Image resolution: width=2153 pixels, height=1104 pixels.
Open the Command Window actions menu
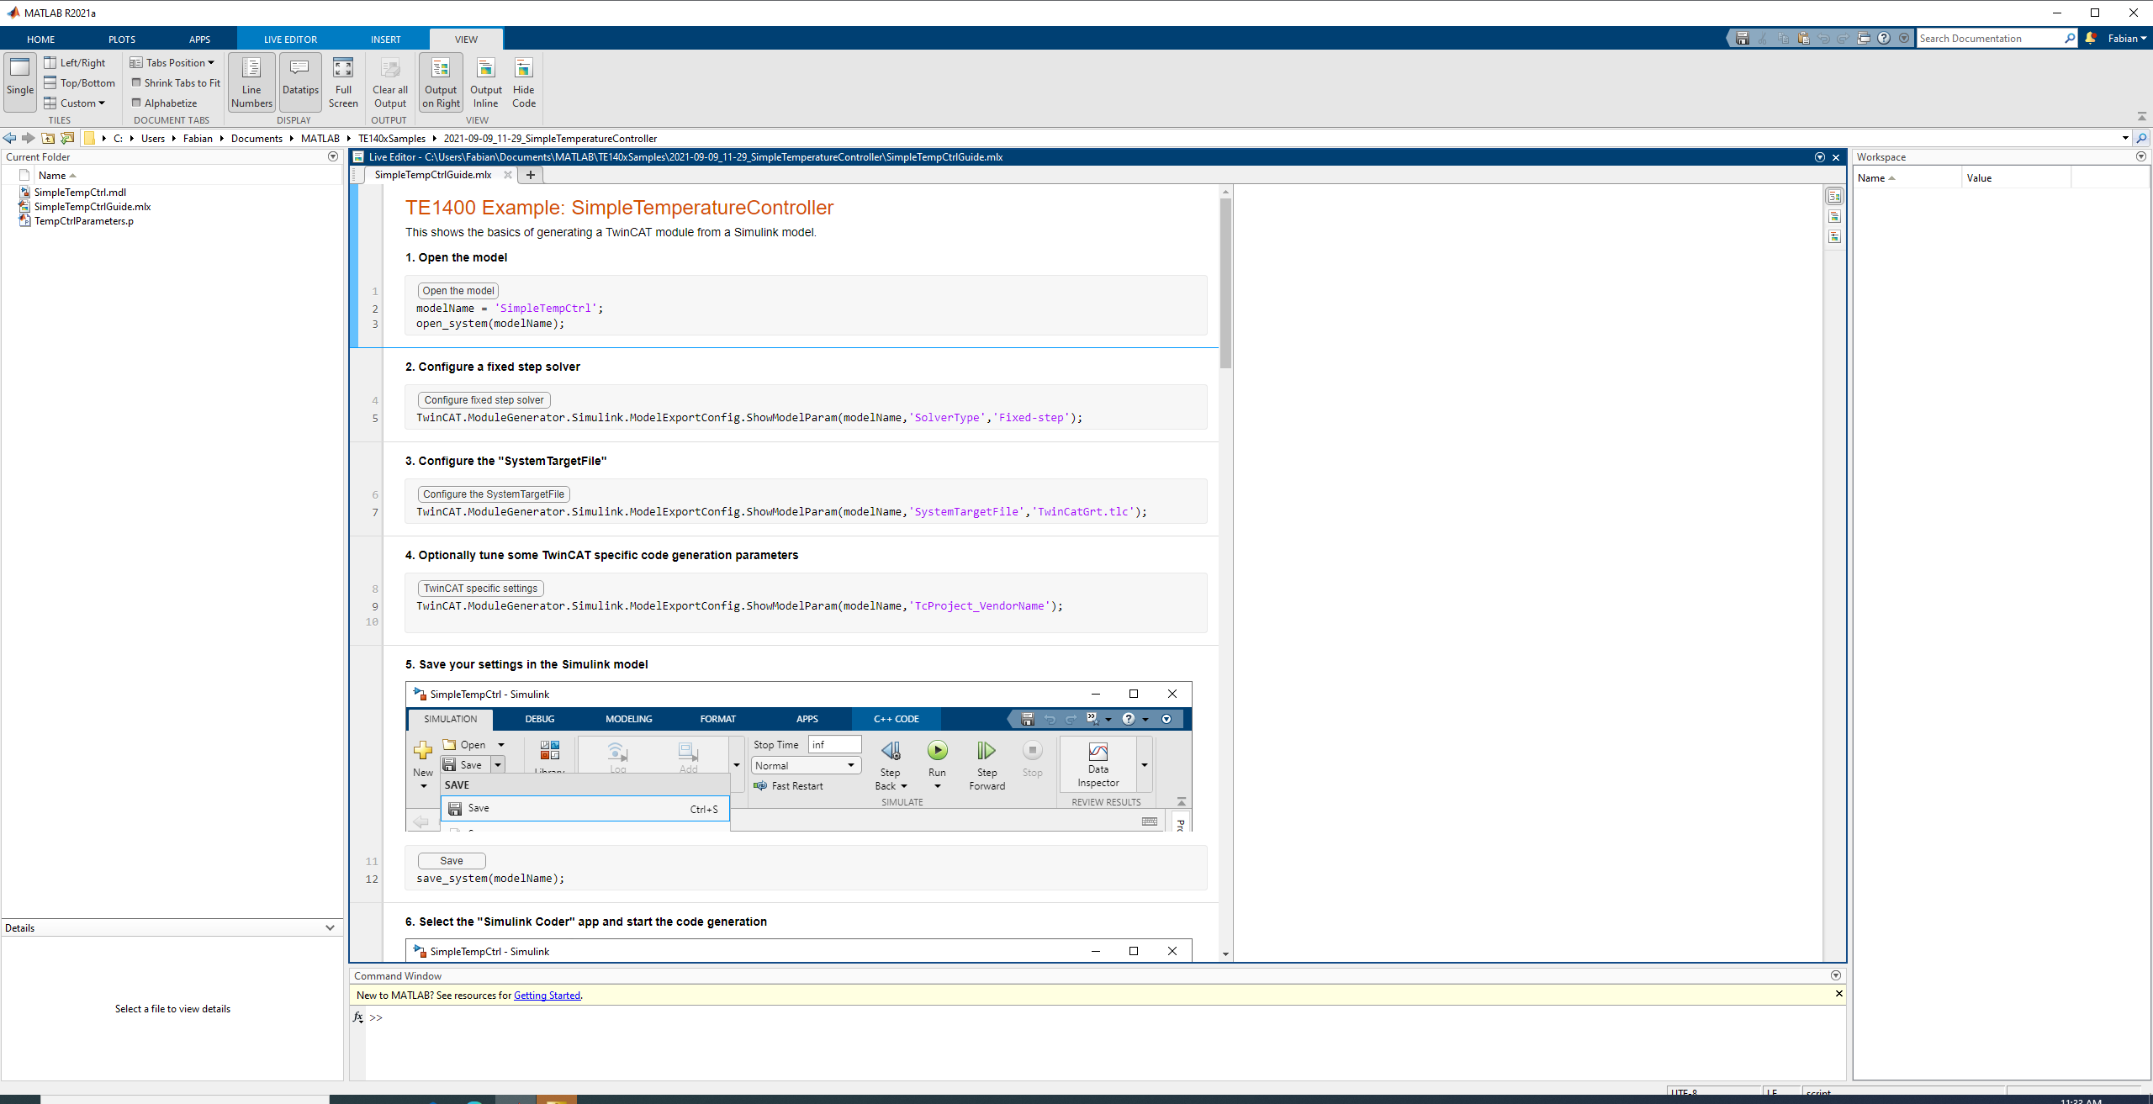[x=1836, y=976]
